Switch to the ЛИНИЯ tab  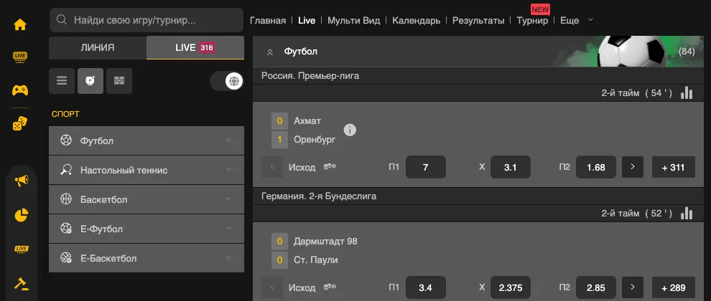pos(98,47)
